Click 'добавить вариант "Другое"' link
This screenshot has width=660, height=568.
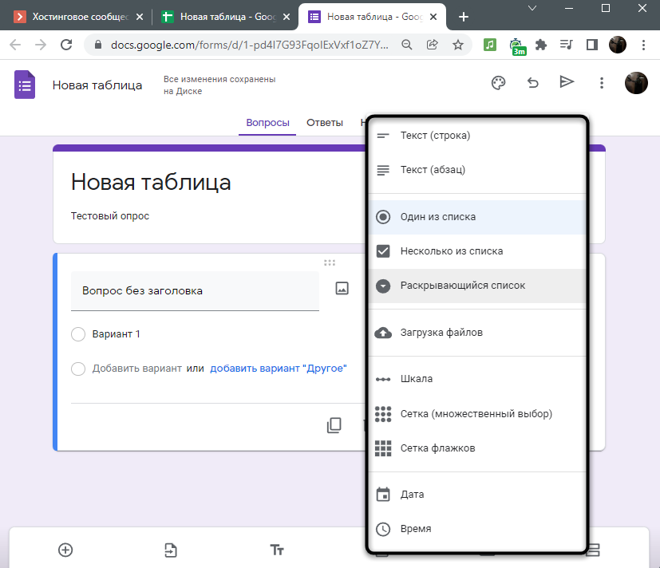[x=278, y=369]
